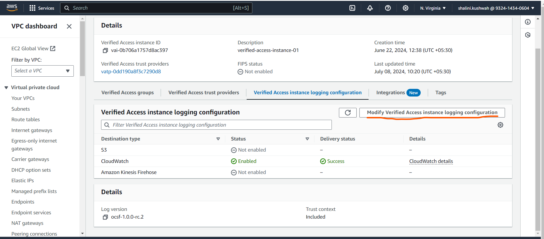Screen dimensions: 544x239
Task: Open the N. Virginia region dropdown
Action: 433,8
